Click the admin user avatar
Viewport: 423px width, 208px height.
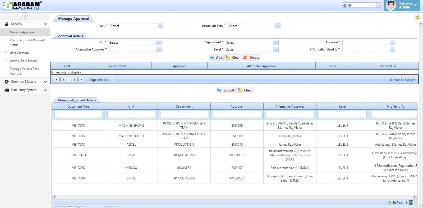[391, 6]
